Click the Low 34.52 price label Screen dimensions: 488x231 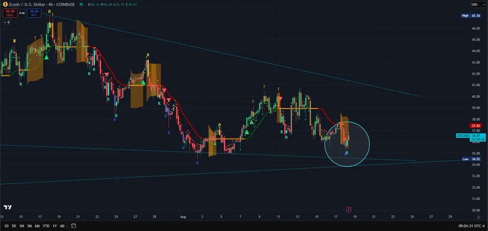click(471, 159)
